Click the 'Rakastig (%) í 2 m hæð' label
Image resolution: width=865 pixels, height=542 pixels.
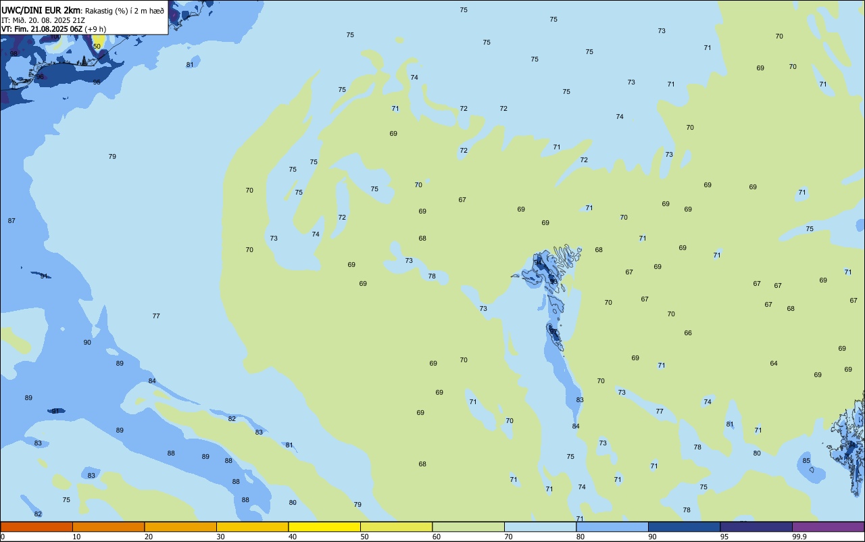[x=124, y=11]
